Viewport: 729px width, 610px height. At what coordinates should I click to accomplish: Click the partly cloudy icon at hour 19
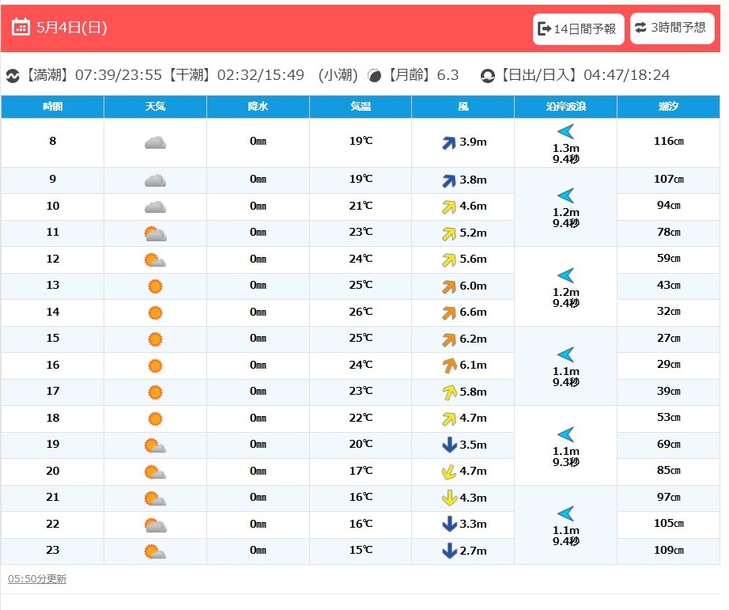click(x=155, y=445)
